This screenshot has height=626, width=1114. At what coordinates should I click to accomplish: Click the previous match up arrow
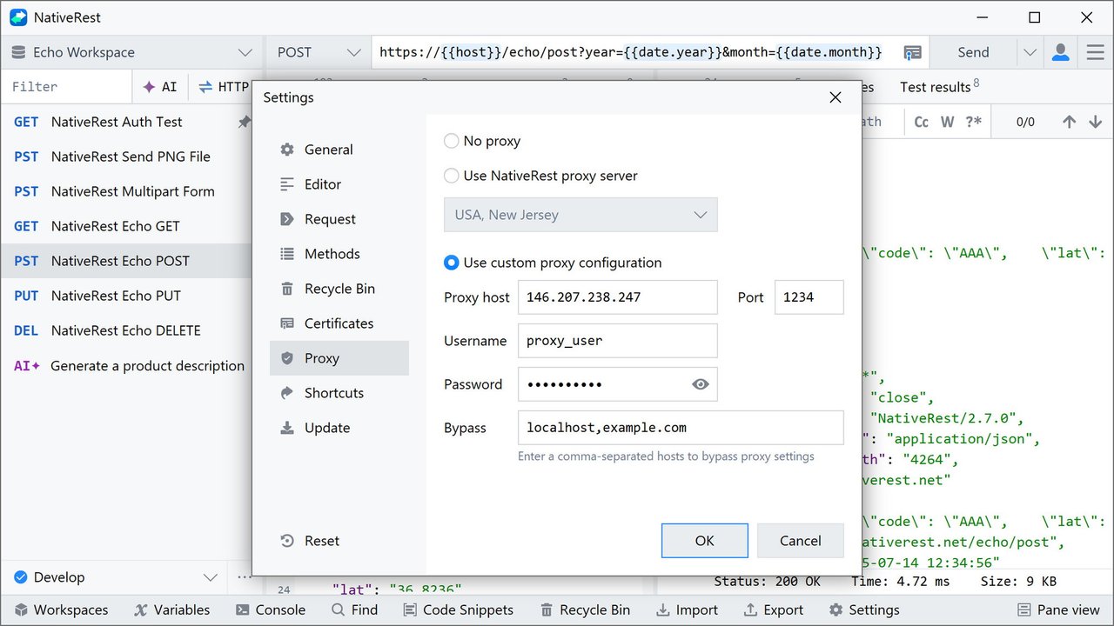coord(1069,122)
